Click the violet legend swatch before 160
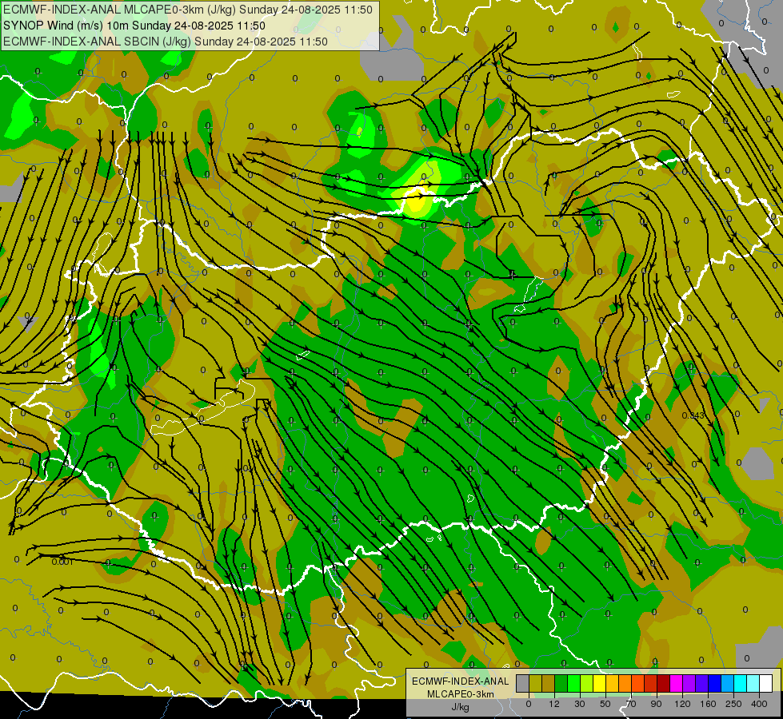Viewport: 783px width, 719px height. 702,683
